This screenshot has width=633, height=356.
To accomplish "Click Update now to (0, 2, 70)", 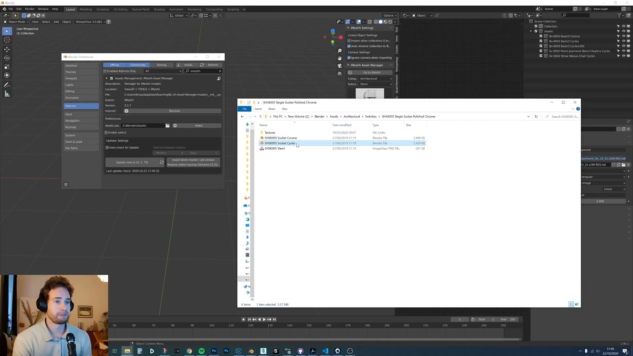I will [132, 162].
